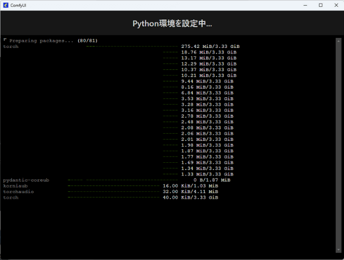Minimize the ComfyUI window

click(x=305, y=5)
